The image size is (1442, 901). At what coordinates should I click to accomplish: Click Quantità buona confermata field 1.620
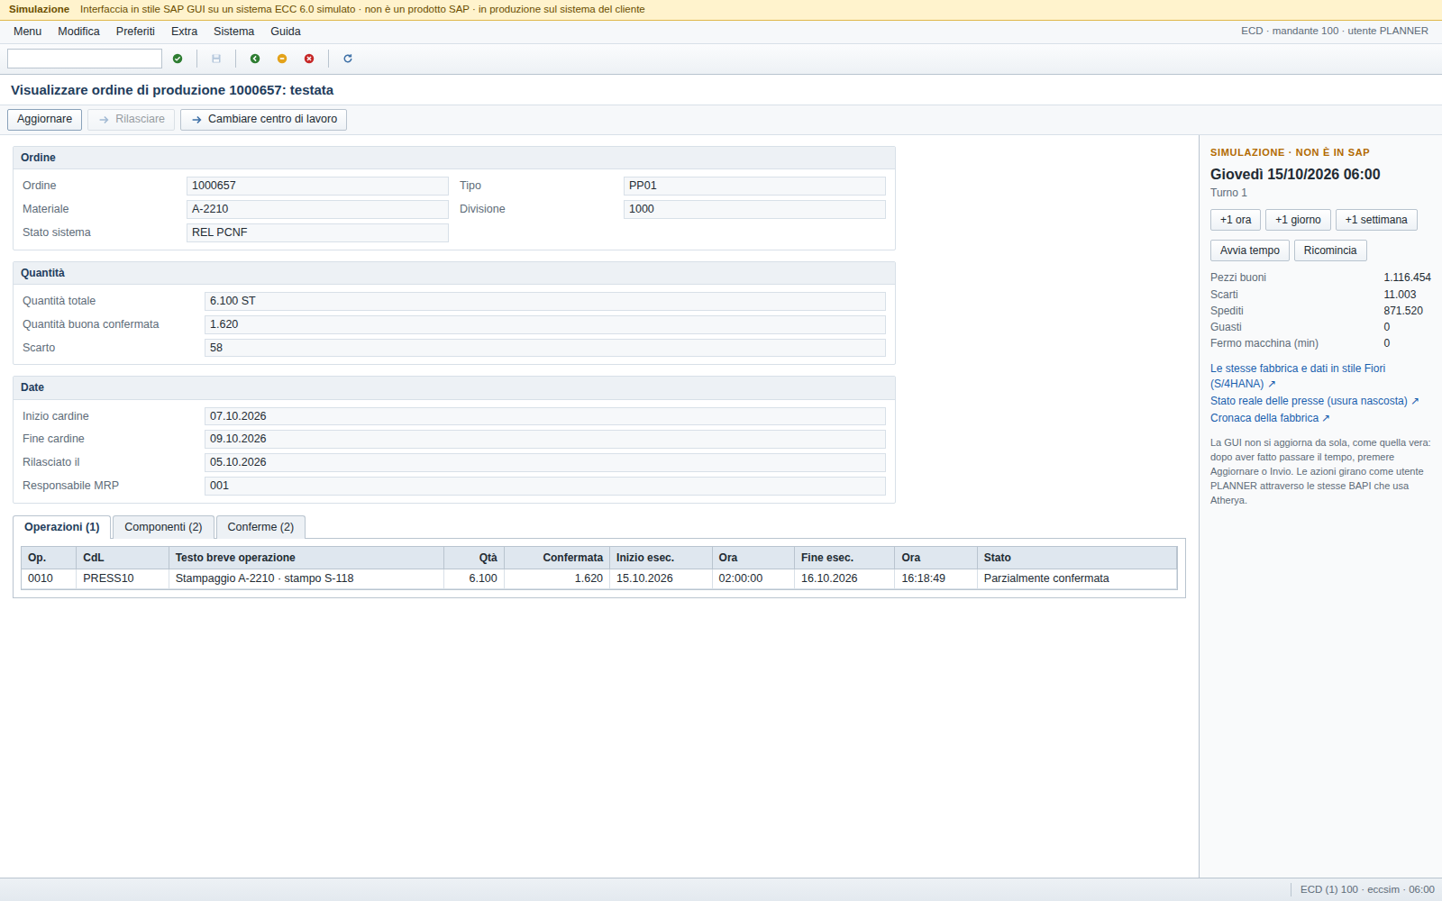coord(545,324)
